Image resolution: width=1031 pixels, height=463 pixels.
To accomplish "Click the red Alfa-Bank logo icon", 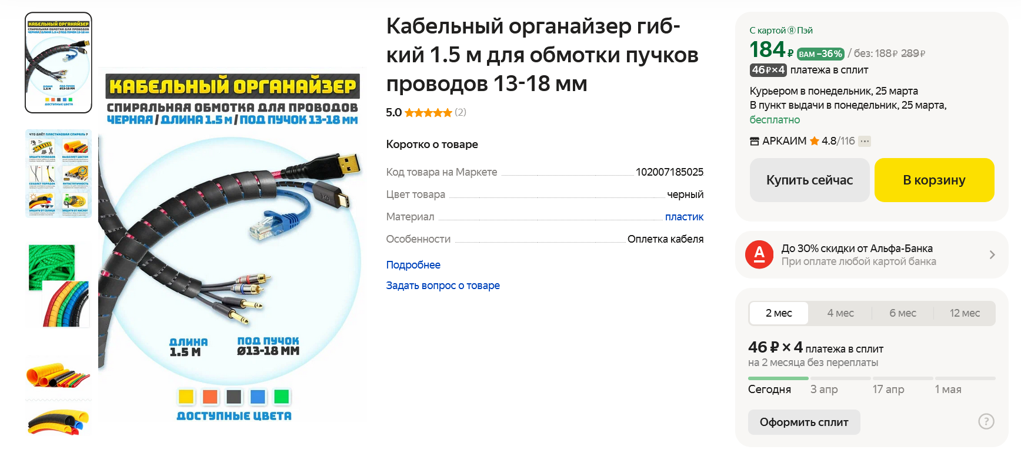I will 759,254.
